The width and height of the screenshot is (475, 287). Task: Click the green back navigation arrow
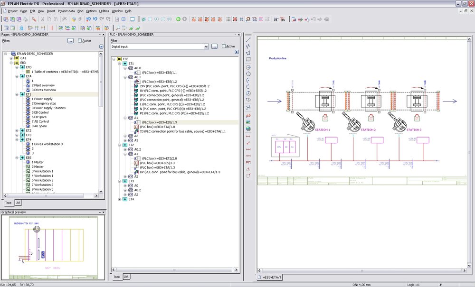click(x=178, y=19)
